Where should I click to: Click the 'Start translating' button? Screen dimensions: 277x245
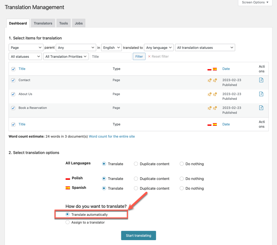coord(138,235)
